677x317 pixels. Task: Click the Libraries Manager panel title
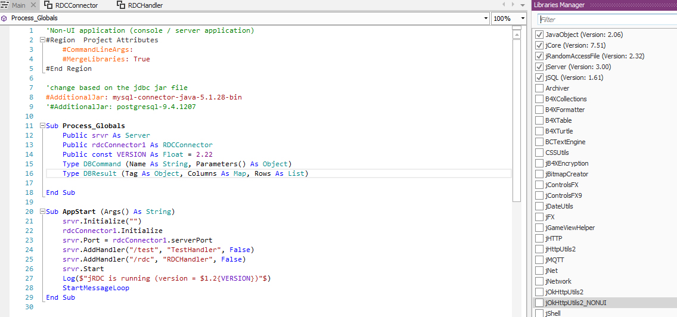point(558,5)
